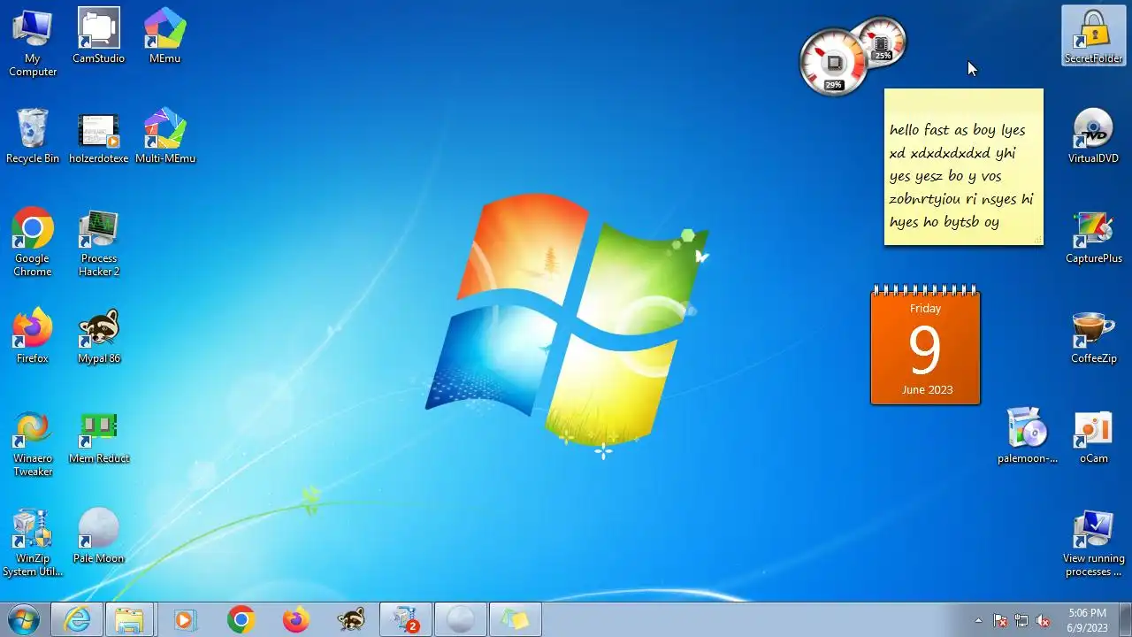Open the clock showing 5:06 PM
This screenshot has height=637, width=1132.
point(1087,620)
